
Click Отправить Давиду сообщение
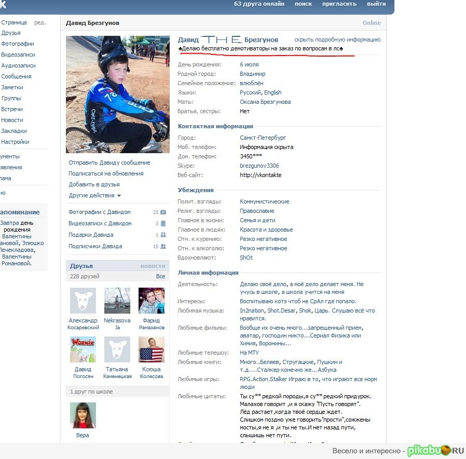point(109,163)
